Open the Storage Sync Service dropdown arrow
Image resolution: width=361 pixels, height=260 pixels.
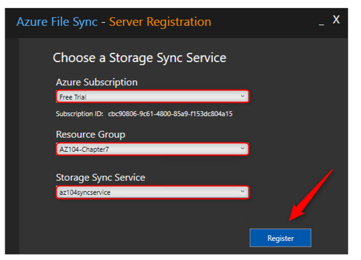click(x=242, y=191)
